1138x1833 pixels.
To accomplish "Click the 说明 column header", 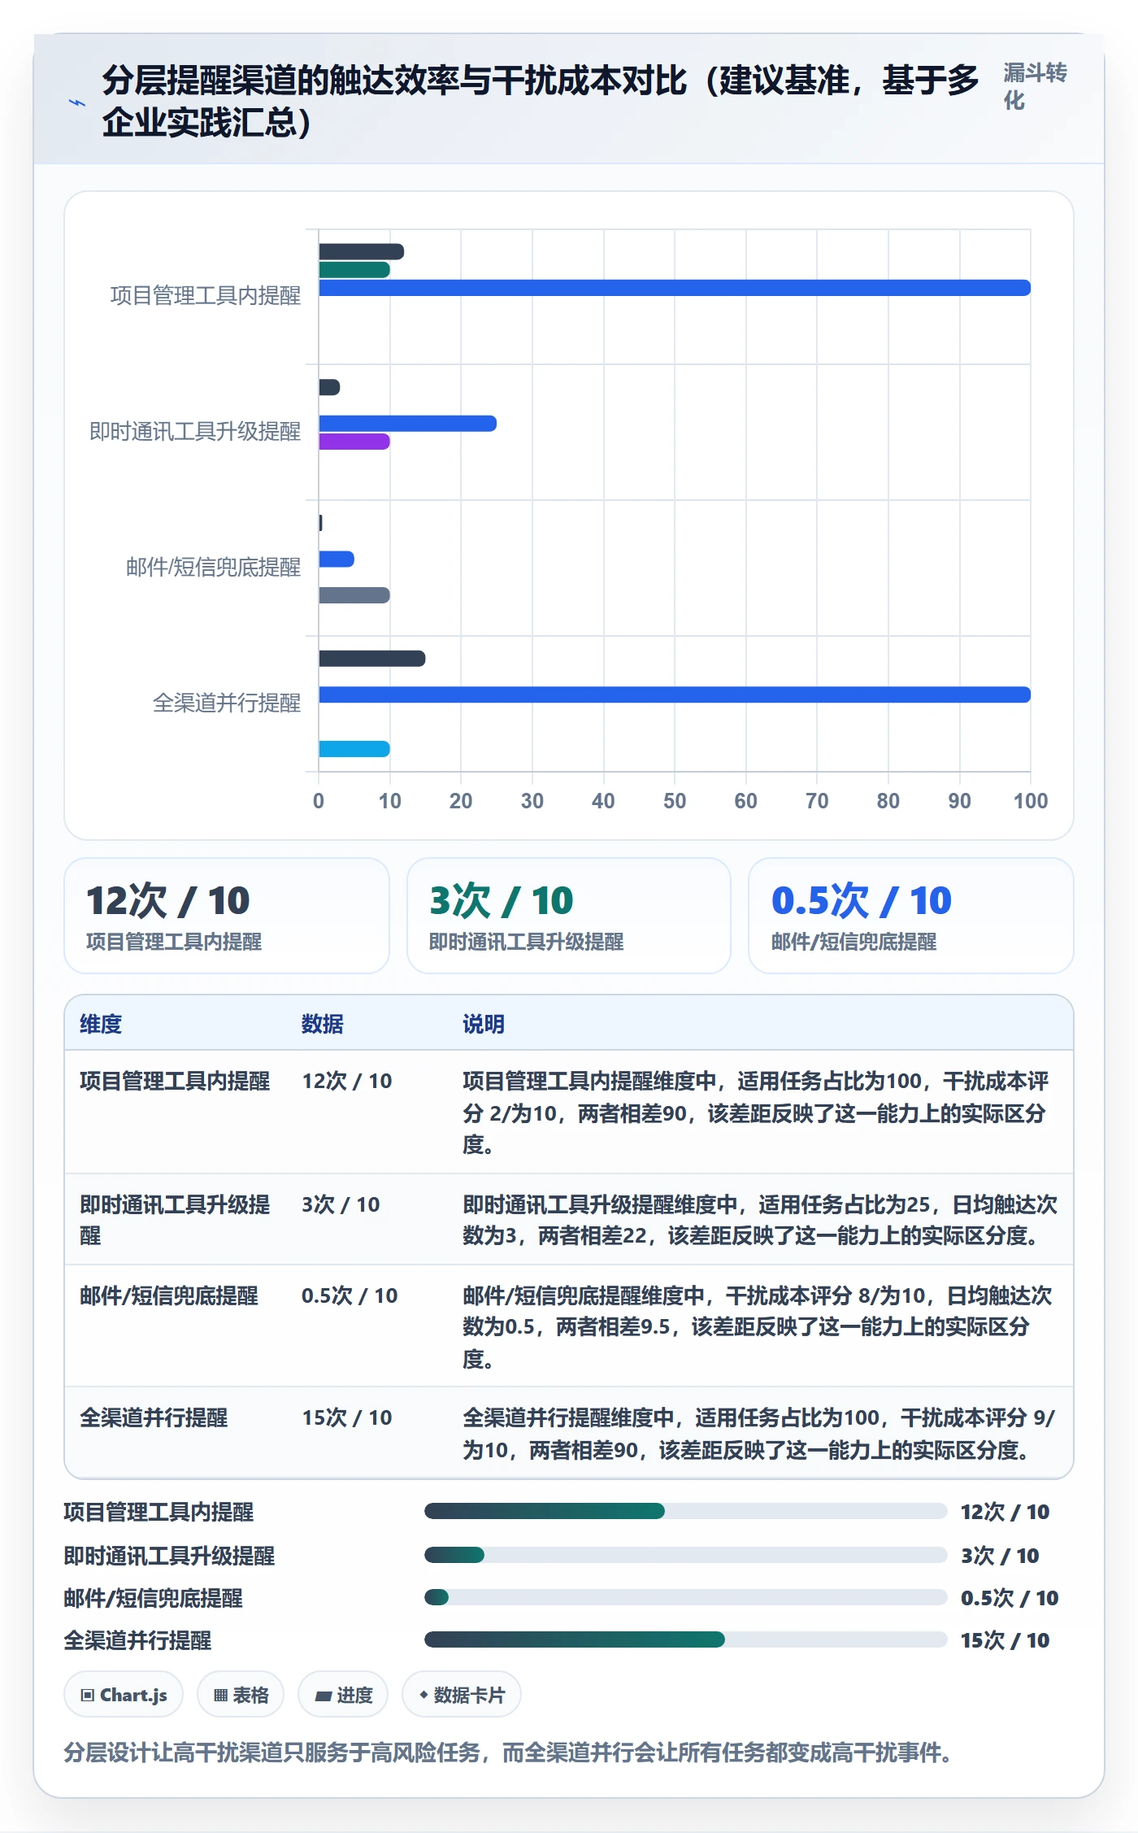I will [484, 1024].
